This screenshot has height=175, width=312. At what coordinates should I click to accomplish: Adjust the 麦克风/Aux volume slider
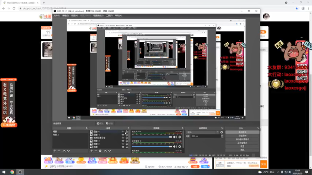point(152,137)
